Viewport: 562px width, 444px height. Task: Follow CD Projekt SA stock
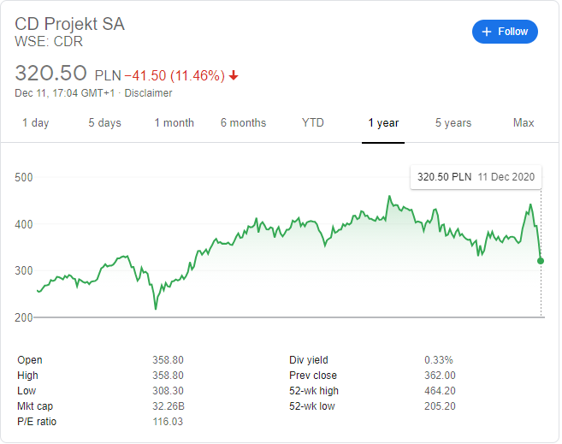click(x=505, y=32)
